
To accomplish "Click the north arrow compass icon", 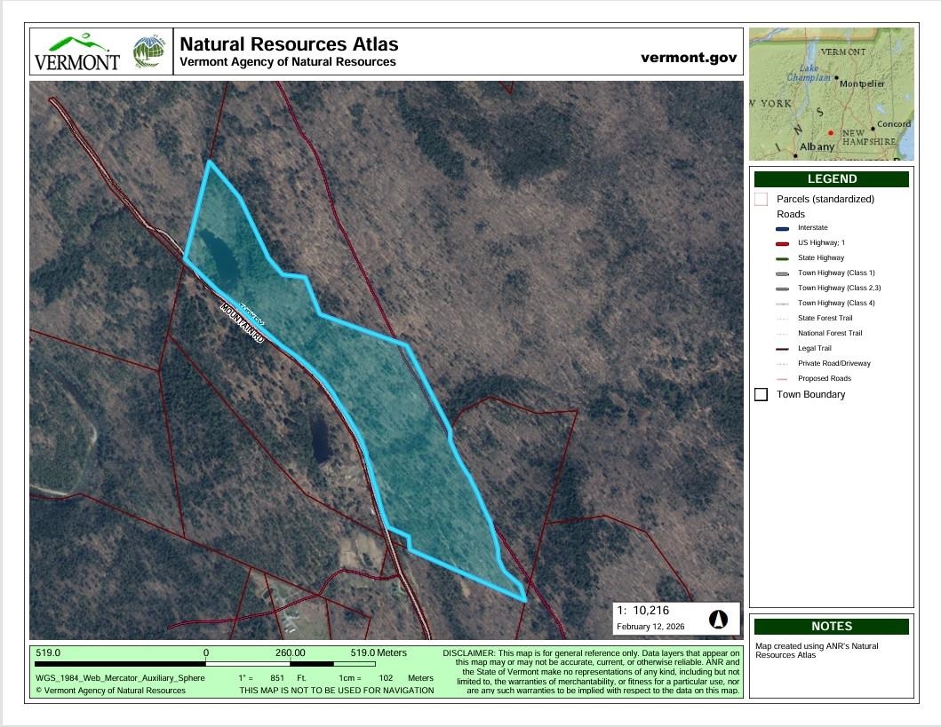I will (719, 619).
